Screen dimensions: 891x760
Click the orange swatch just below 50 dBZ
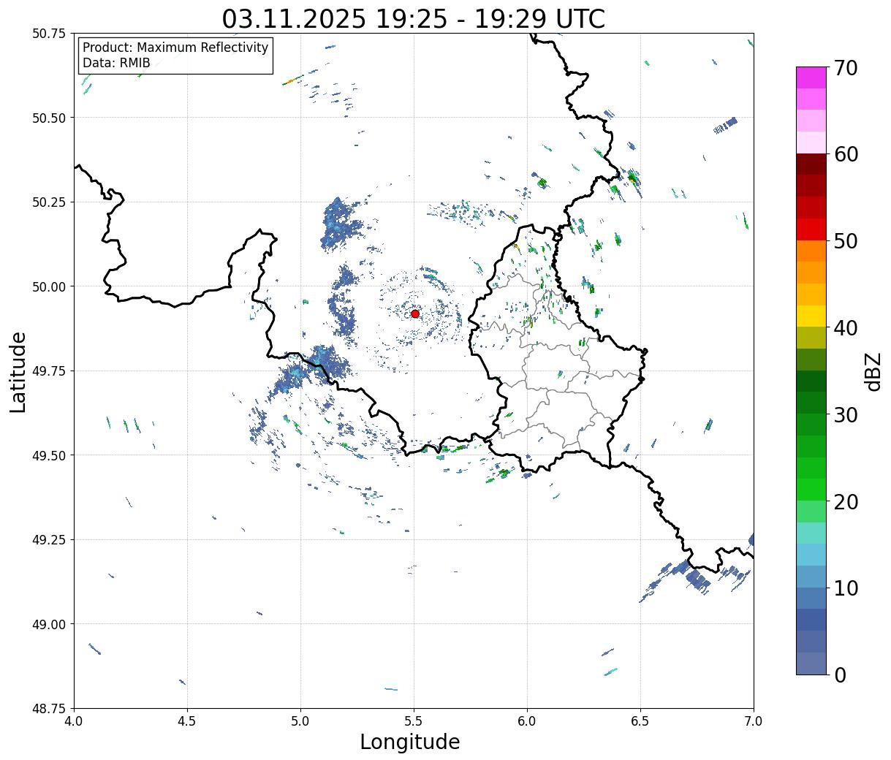tap(811, 251)
